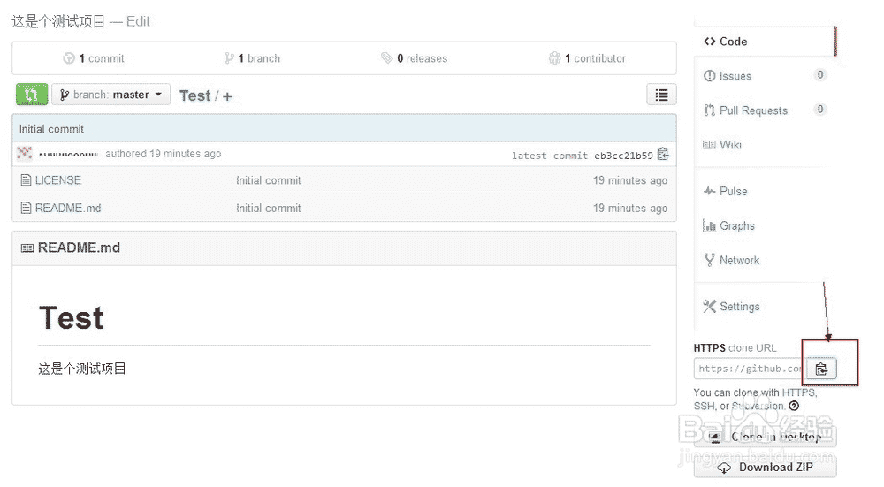The image size is (884, 487).
Task: Copy the commit SHA eb3cc21b59 to clipboard
Action: click(x=663, y=155)
